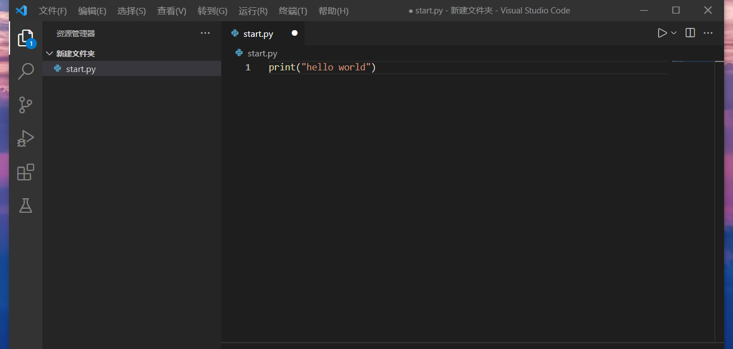Open editor more actions ellipsis menu
This screenshot has height=349, width=733.
(x=708, y=33)
